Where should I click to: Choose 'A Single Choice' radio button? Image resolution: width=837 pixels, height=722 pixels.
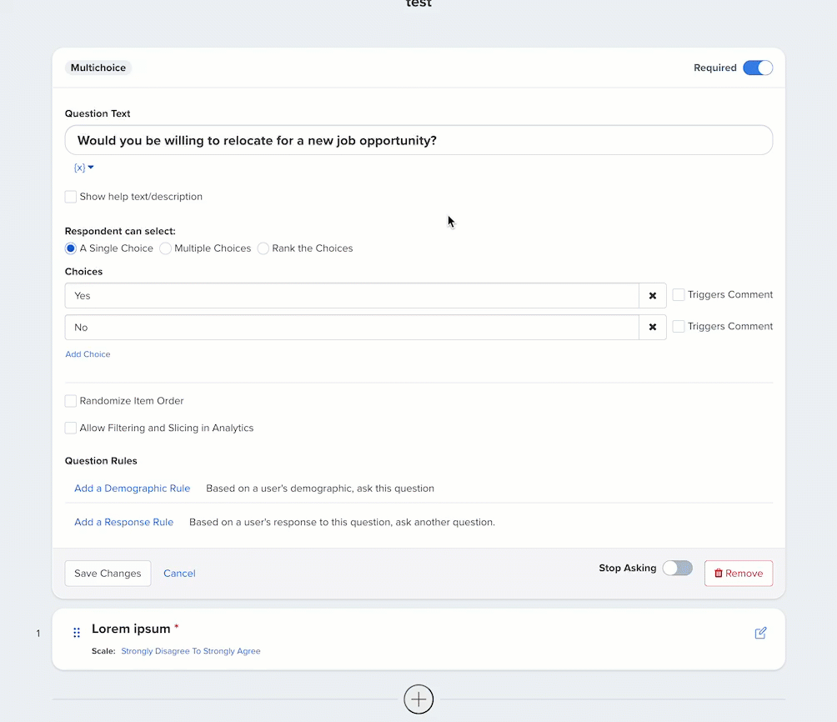(71, 248)
